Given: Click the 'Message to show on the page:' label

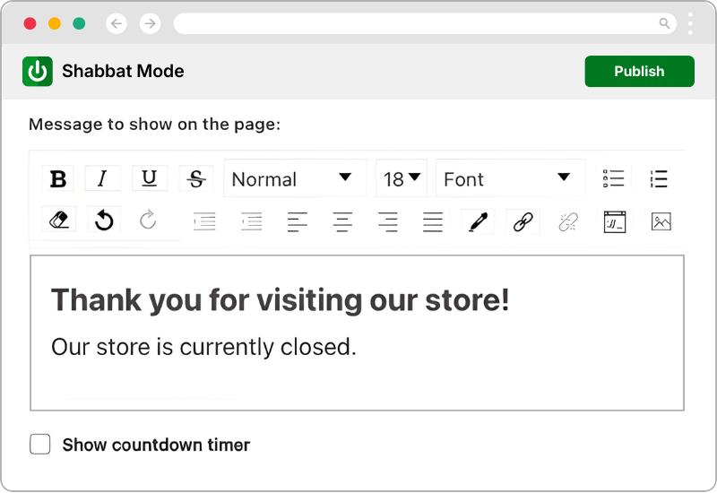Looking at the screenshot, I should point(154,125).
